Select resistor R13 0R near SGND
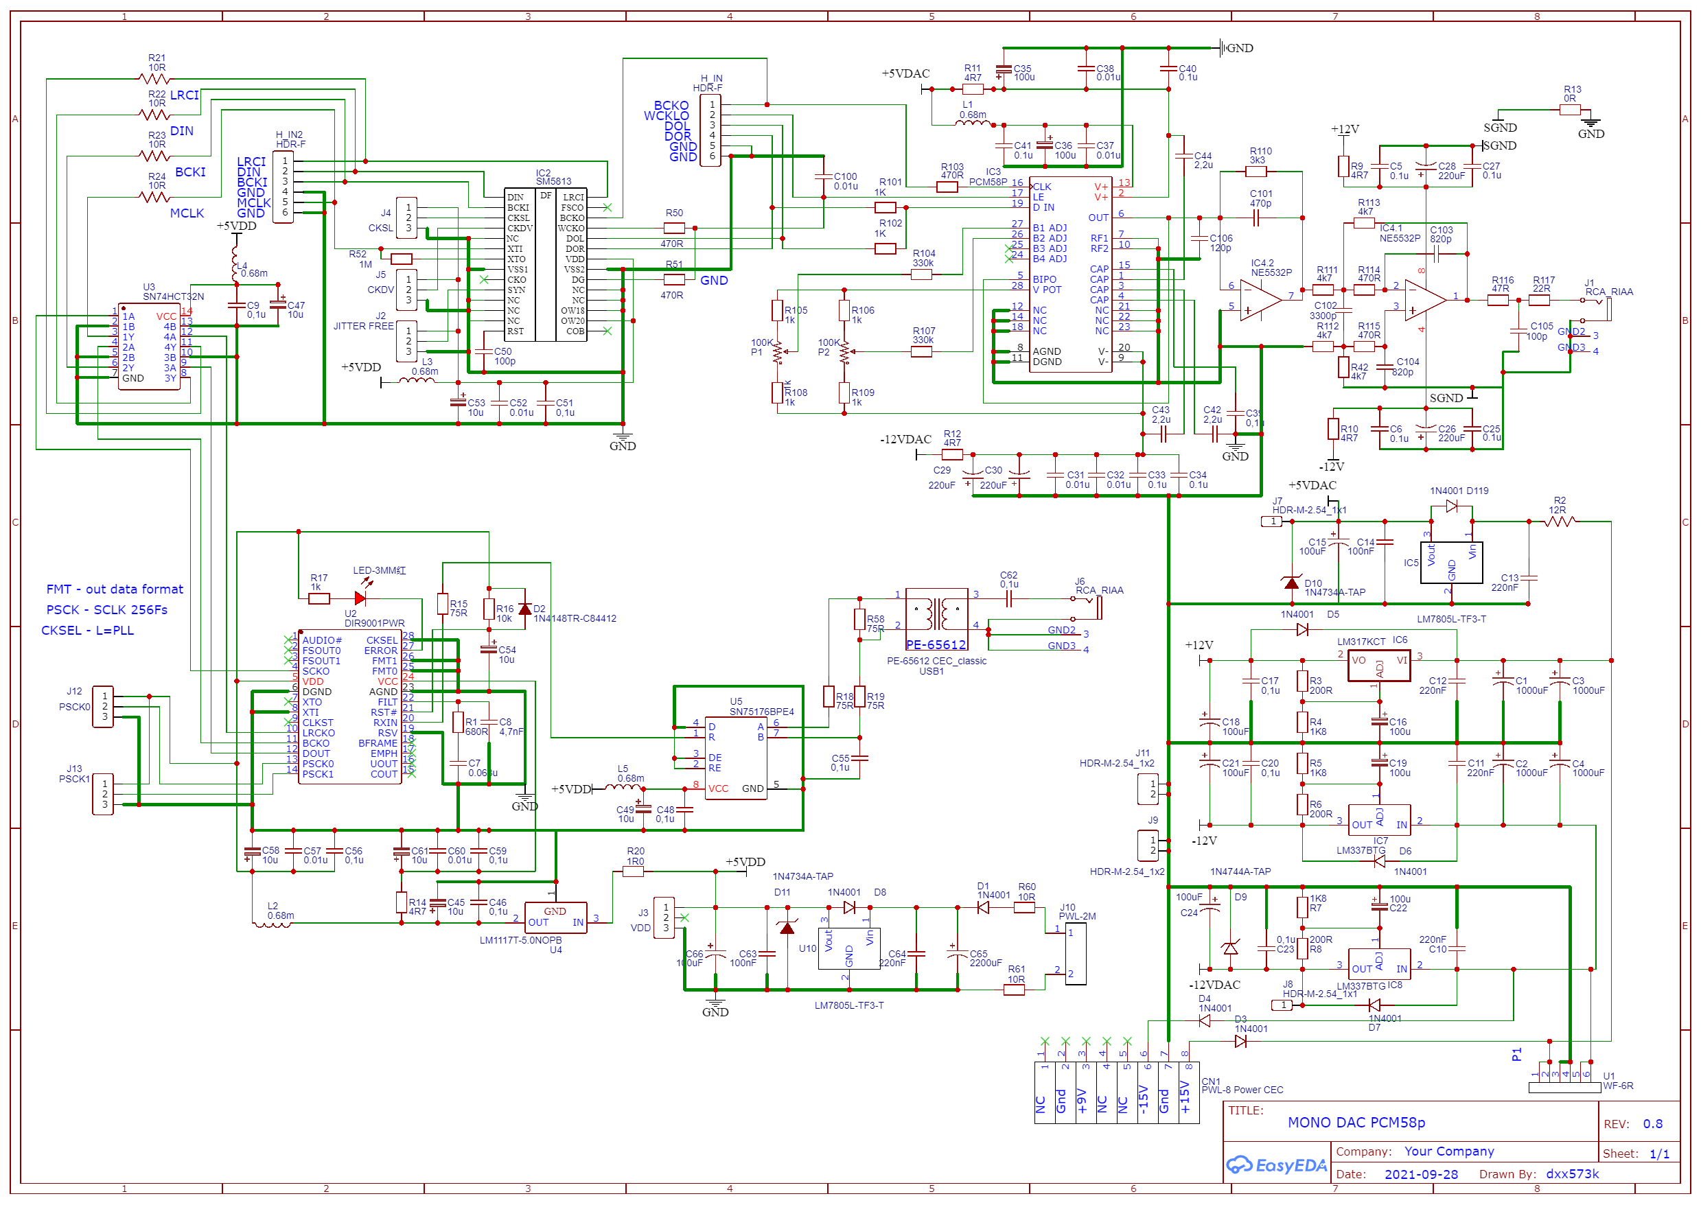 click(x=1569, y=110)
